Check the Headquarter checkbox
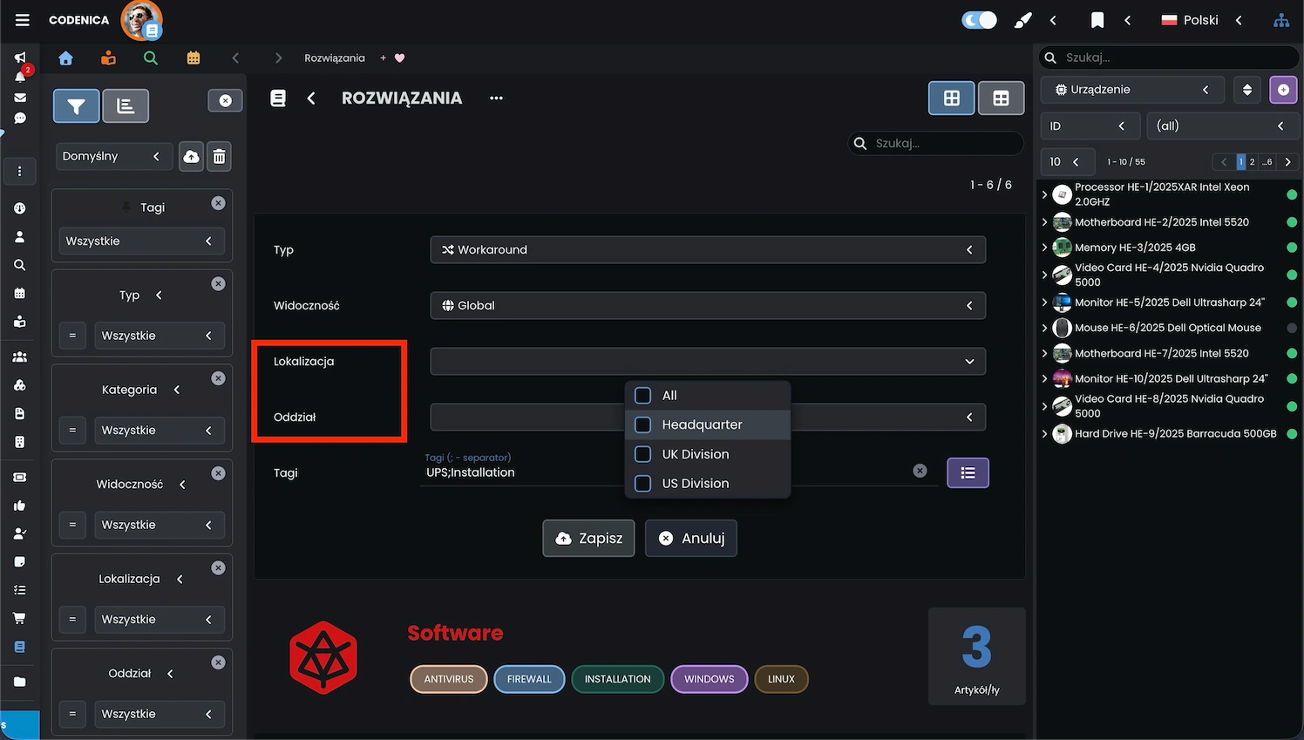The image size is (1304, 740). point(643,425)
